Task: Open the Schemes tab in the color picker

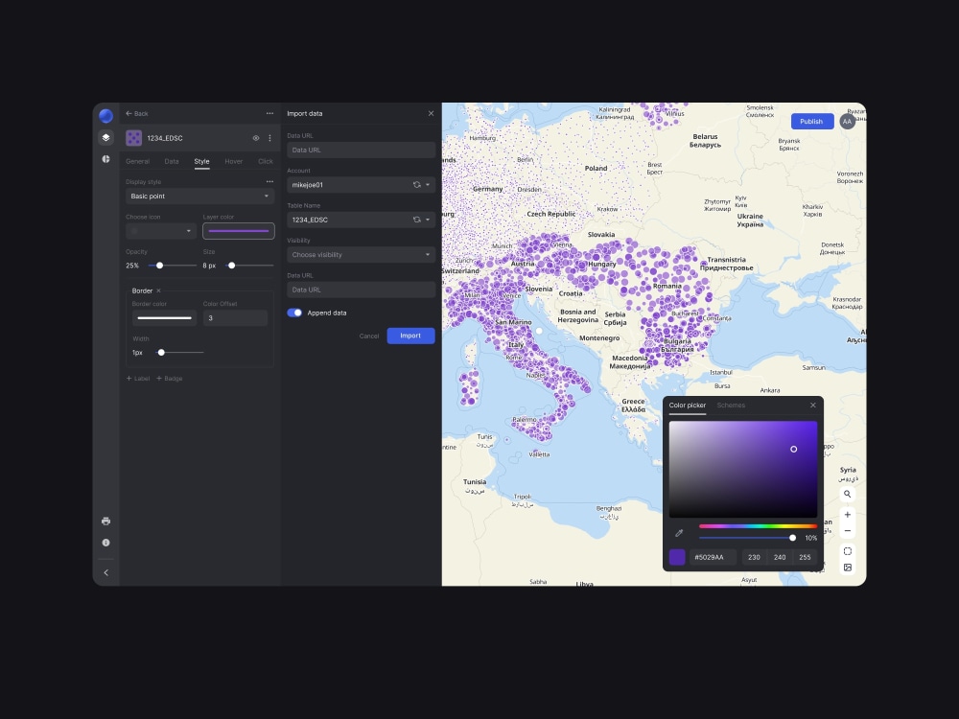Action: 731,405
